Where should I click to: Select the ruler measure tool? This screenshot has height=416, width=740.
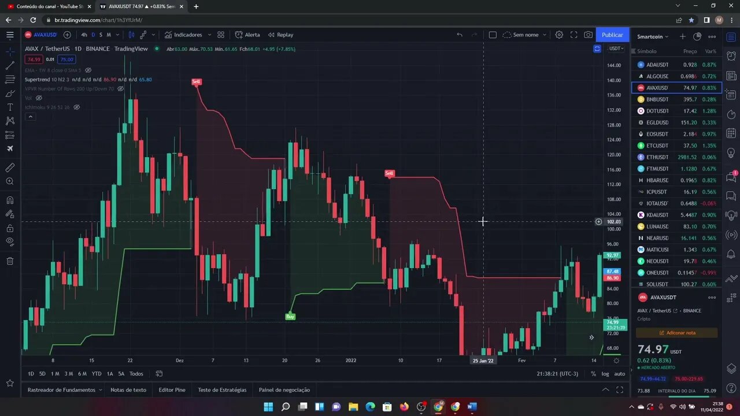(10, 168)
